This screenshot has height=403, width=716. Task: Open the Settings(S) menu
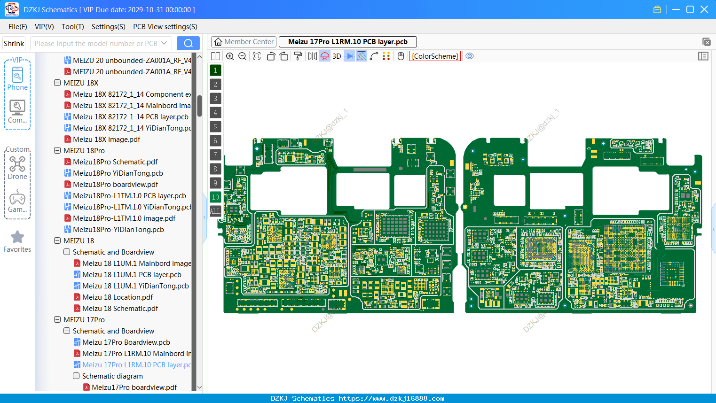109,27
